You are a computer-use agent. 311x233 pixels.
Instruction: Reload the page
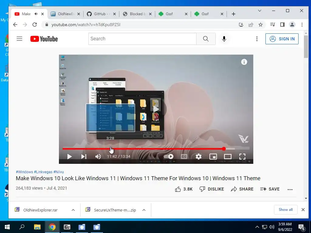click(x=35, y=25)
